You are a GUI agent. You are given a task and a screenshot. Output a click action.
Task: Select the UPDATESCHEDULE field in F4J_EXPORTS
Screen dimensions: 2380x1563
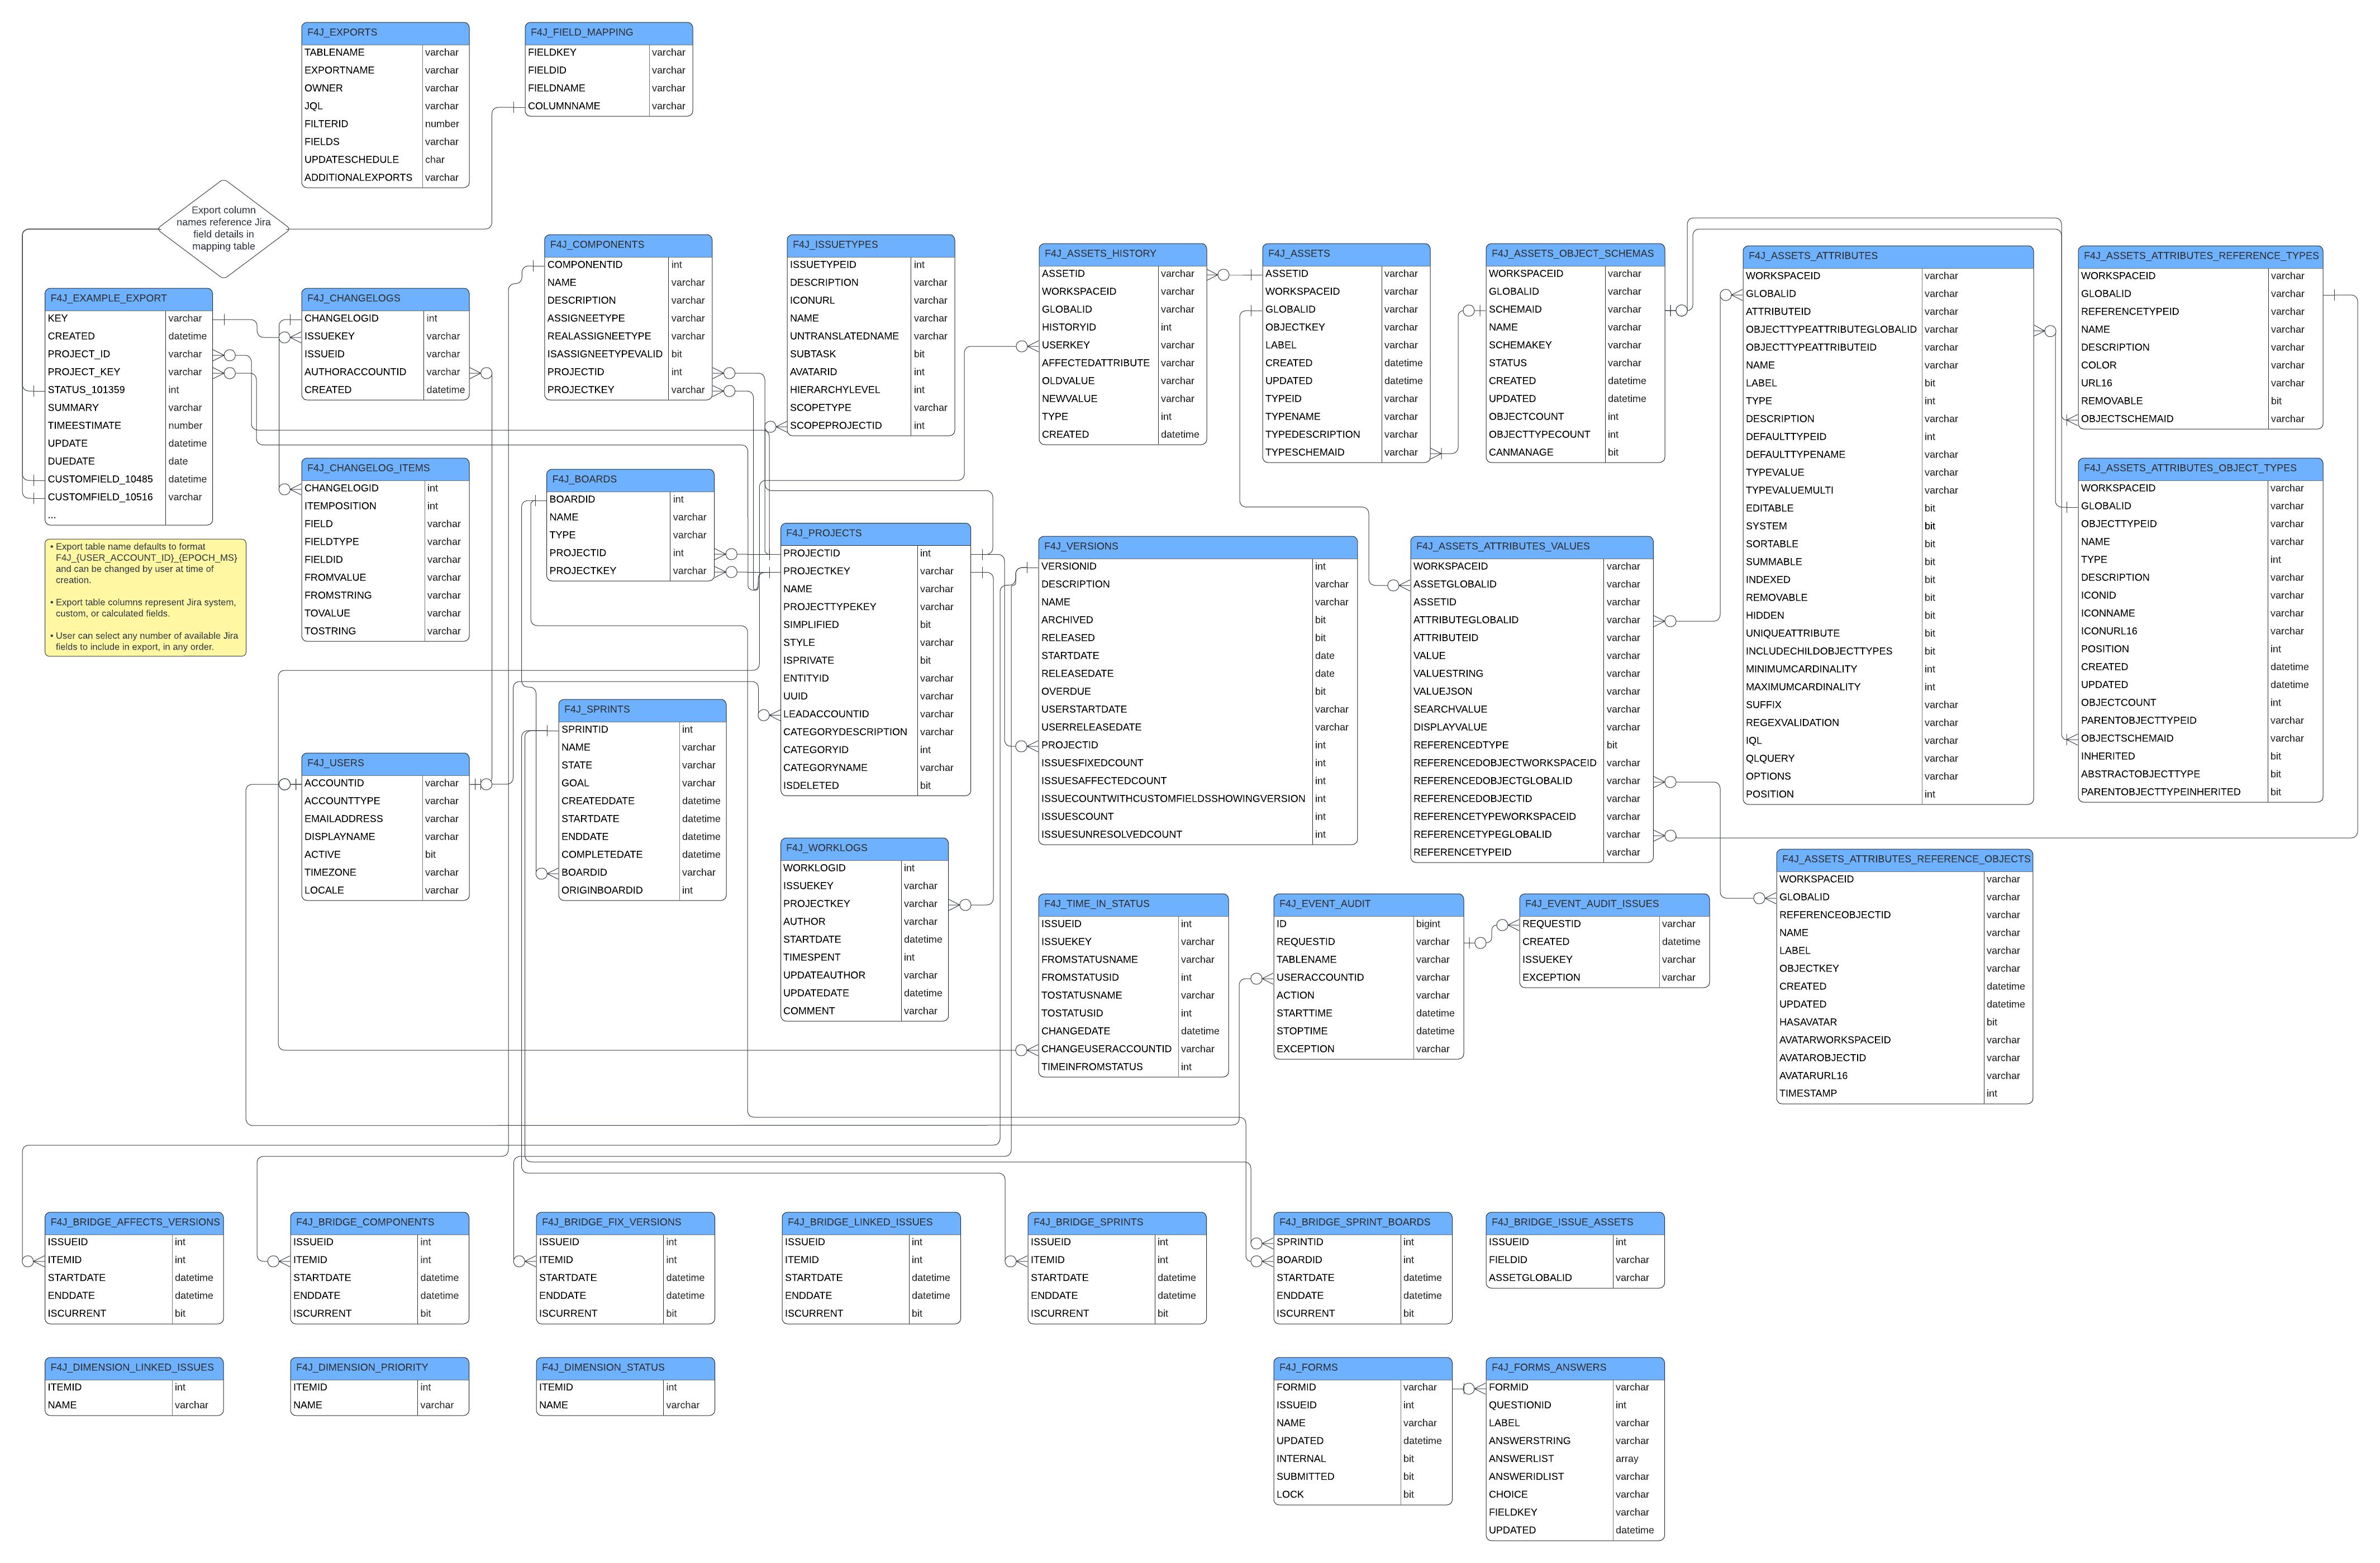click(385, 160)
